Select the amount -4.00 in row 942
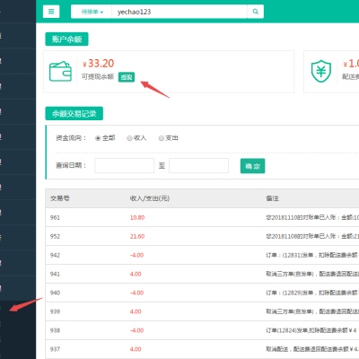Viewport: 359px width, 359px height. tap(136, 255)
